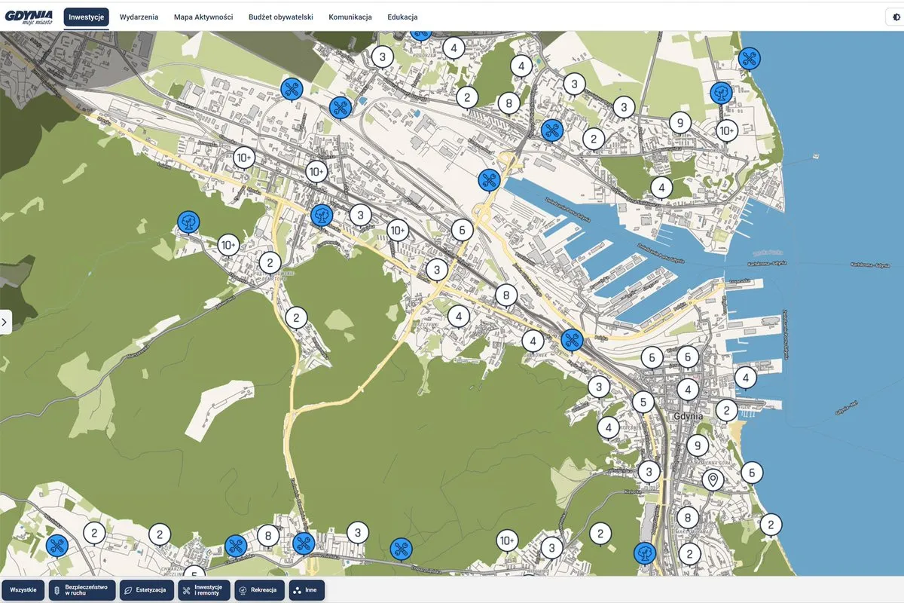Open wrench marker at harbor's western tip

[x=489, y=179]
